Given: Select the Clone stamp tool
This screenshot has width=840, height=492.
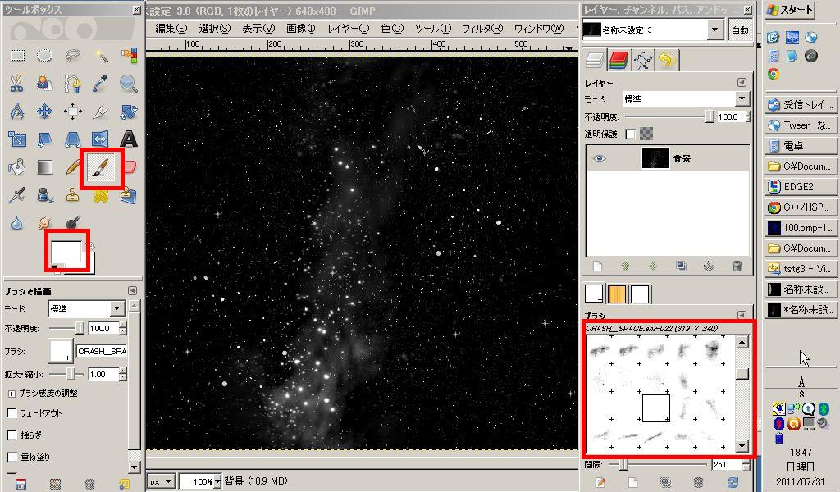Looking at the screenshot, I should pos(73,195).
